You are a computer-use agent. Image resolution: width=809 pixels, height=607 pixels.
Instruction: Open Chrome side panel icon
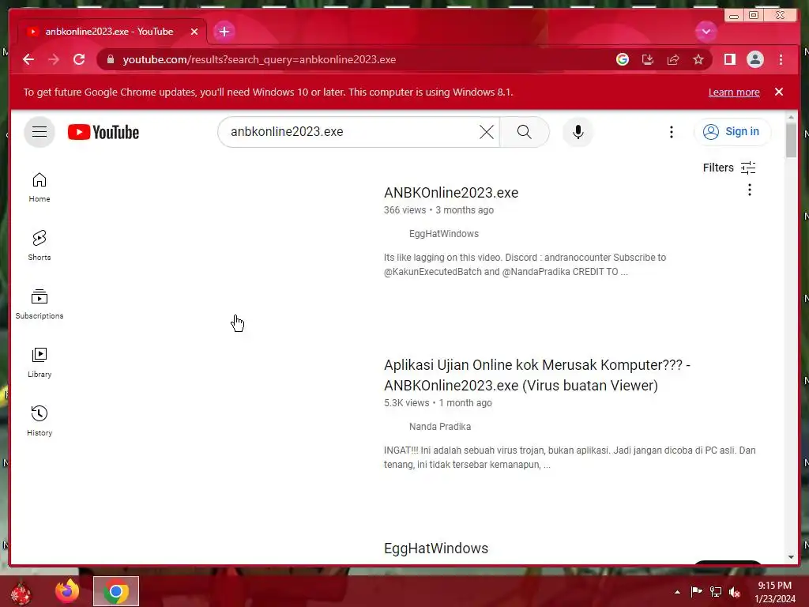click(x=729, y=59)
